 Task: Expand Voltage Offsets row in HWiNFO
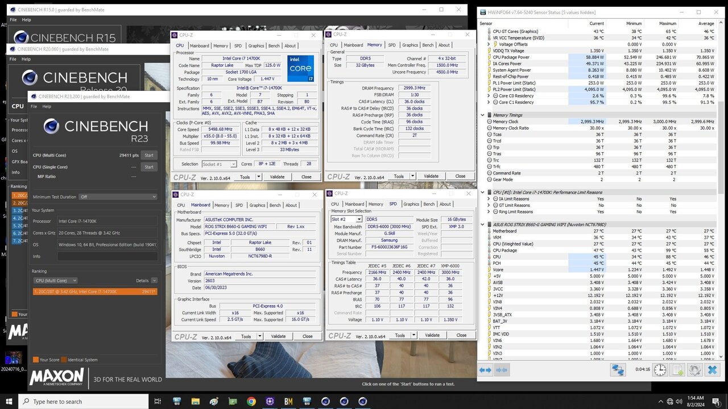(x=489, y=44)
